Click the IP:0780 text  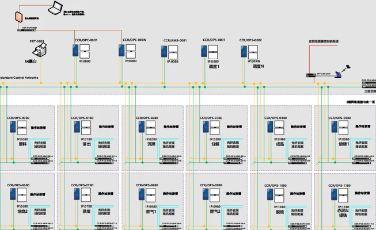click(x=86, y=206)
